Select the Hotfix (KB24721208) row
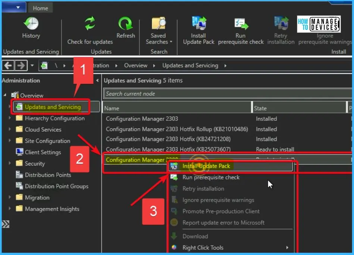The image size is (354, 255). (227, 139)
